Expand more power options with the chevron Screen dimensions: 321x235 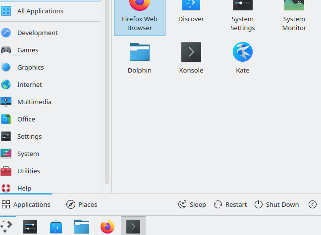click(313, 204)
